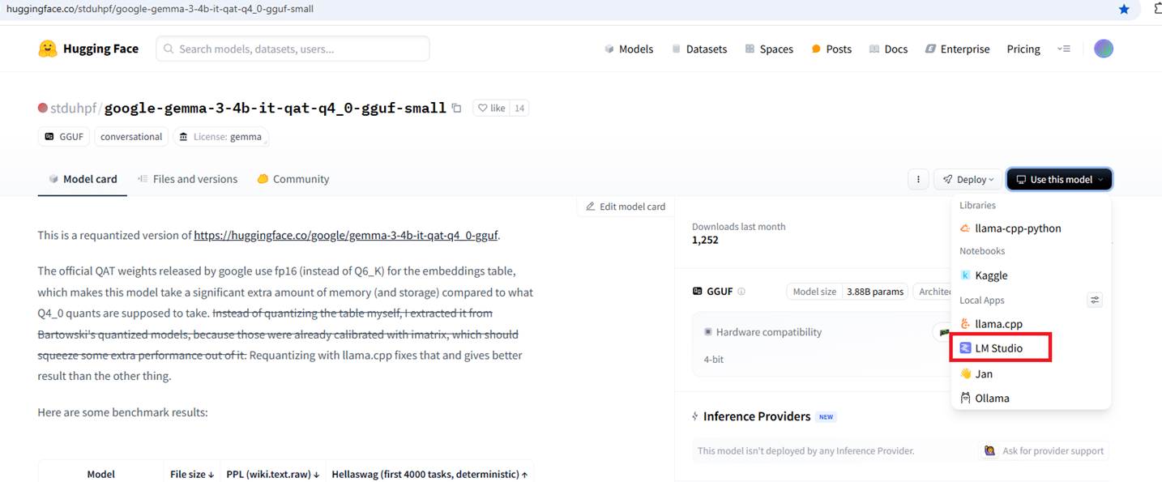Select LM Studio from local apps

(x=1001, y=348)
